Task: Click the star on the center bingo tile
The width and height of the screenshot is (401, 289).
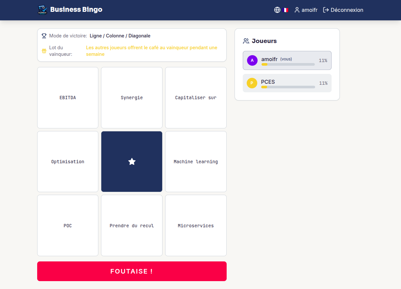Action: point(132,161)
